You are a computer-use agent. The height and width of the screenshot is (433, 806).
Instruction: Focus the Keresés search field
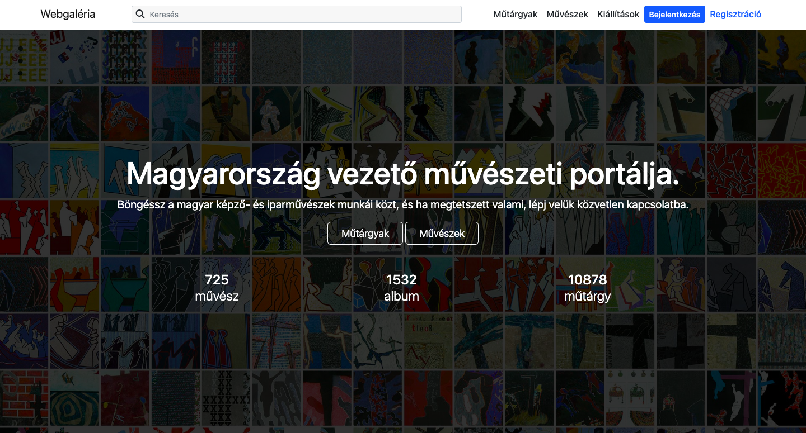pos(302,15)
